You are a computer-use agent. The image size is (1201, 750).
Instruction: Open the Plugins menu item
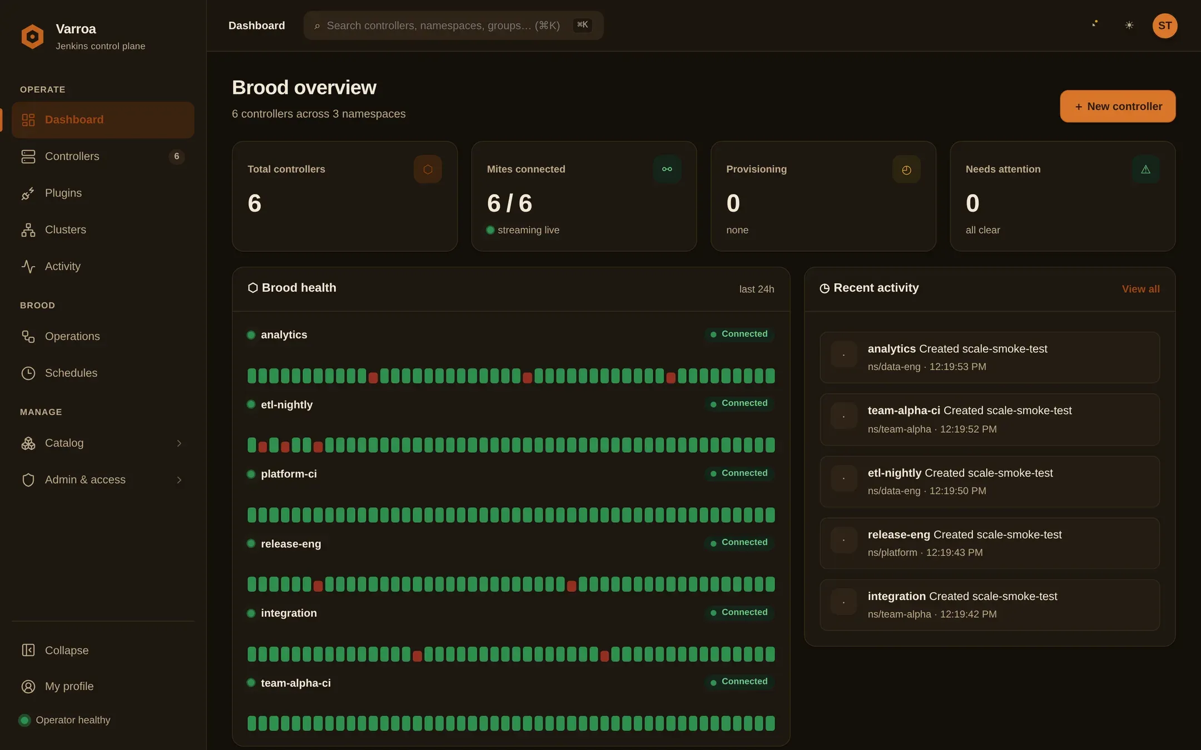(103, 193)
